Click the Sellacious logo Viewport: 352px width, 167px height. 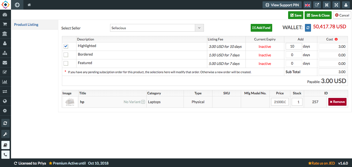tap(5, 5)
